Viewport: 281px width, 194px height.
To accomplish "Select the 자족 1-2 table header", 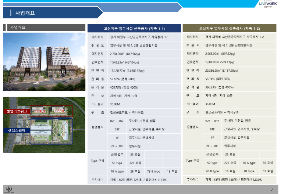I will coord(229,28).
